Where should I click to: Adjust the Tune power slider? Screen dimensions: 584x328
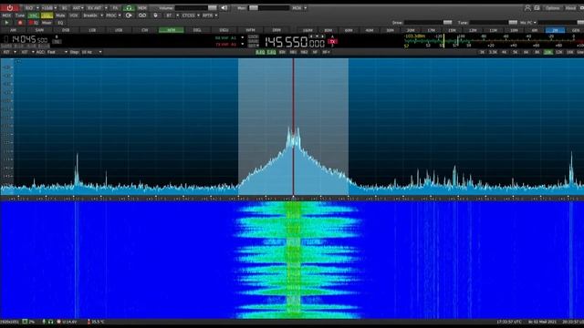[494, 23]
